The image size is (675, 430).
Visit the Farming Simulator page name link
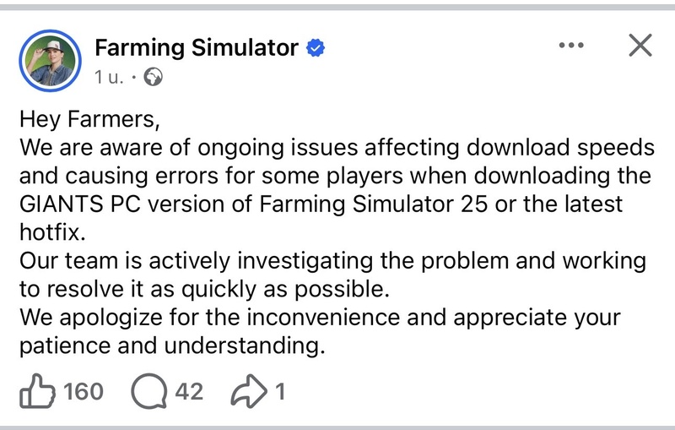pyautogui.click(x=196, y=48)
